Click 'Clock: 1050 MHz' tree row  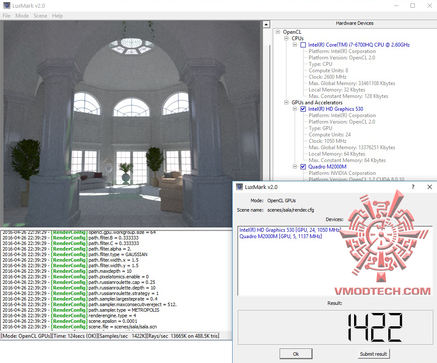(x=328, y=141)
